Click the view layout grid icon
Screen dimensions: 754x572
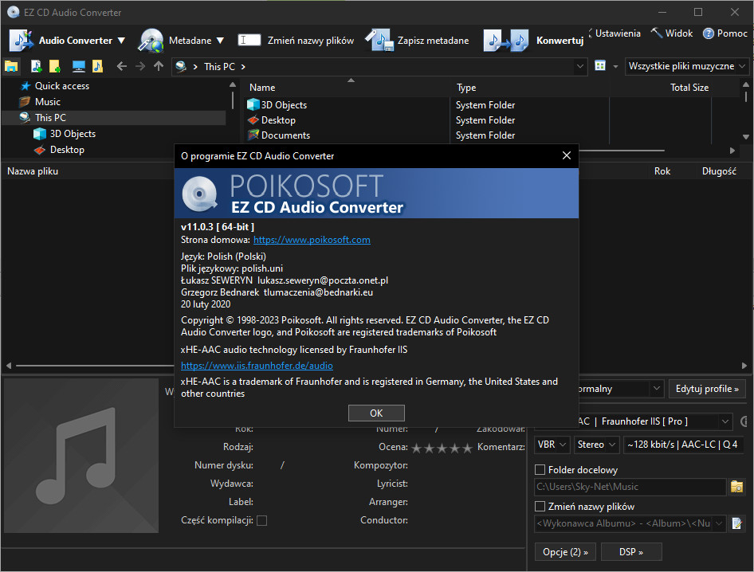click(600, 66)
